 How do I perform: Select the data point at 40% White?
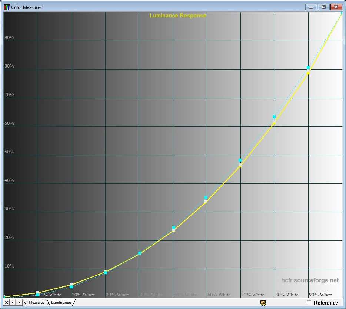pos(140,253)
